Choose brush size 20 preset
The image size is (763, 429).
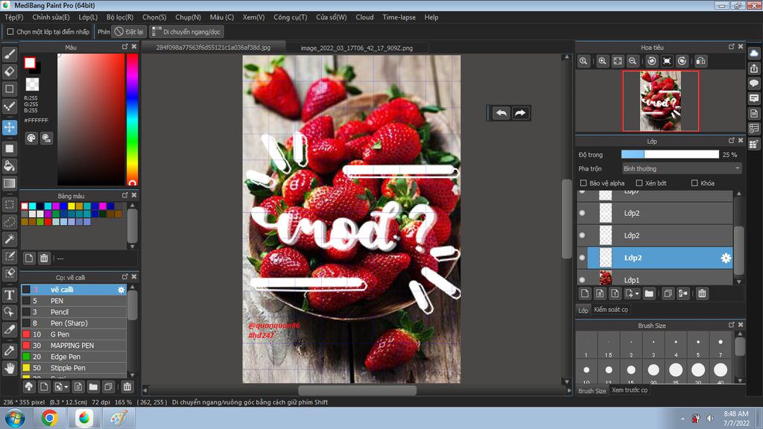[653, 372]
